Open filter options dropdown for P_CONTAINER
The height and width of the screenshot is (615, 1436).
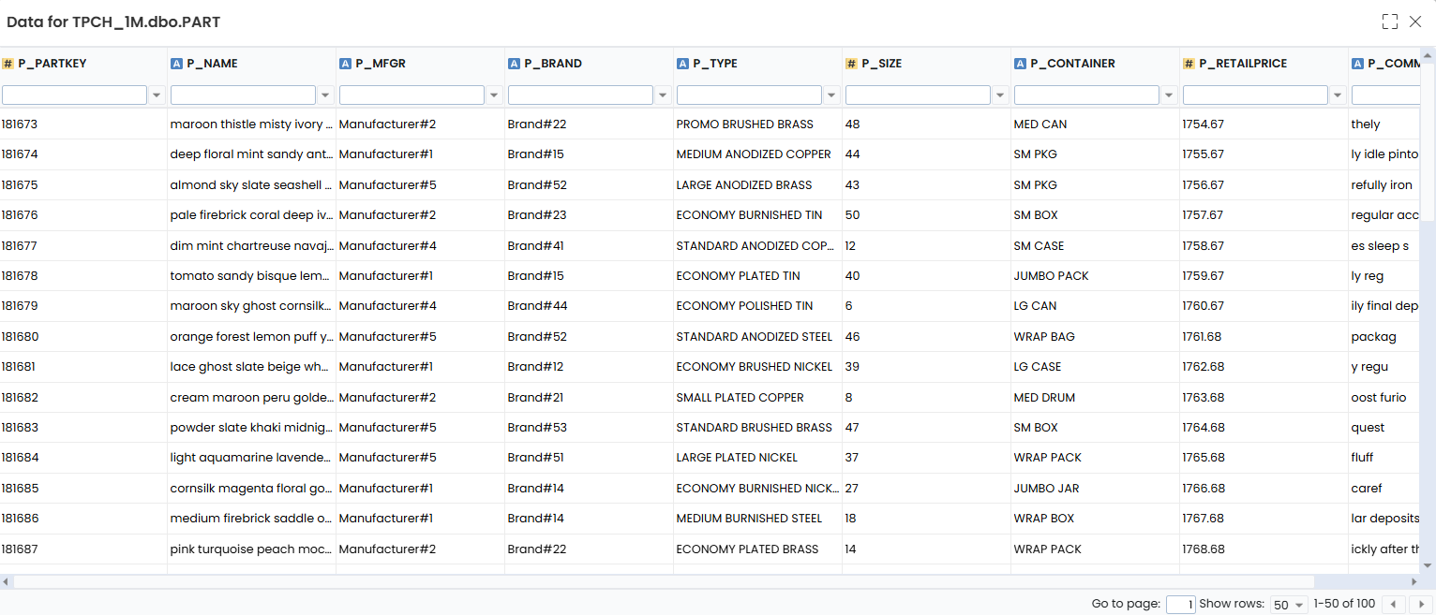[x=1169, y=95]
